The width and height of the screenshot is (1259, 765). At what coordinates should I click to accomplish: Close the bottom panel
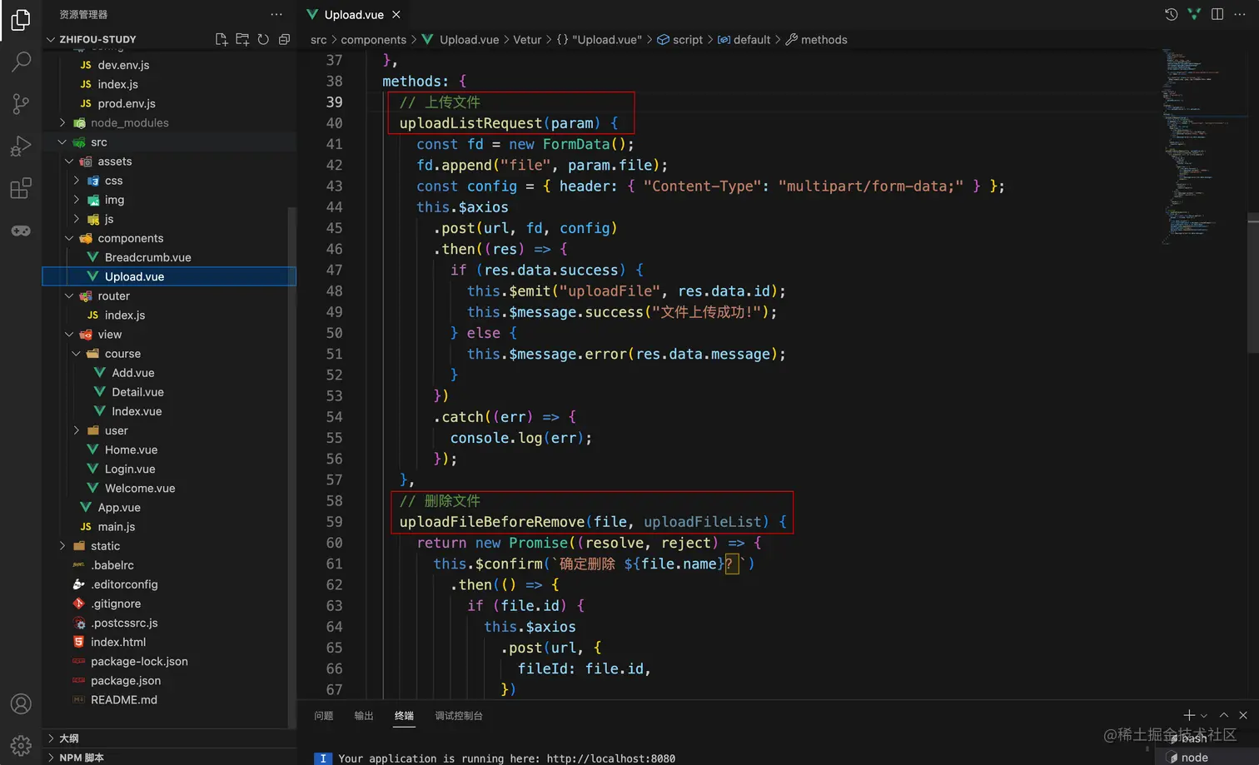tap(1243, 715)
